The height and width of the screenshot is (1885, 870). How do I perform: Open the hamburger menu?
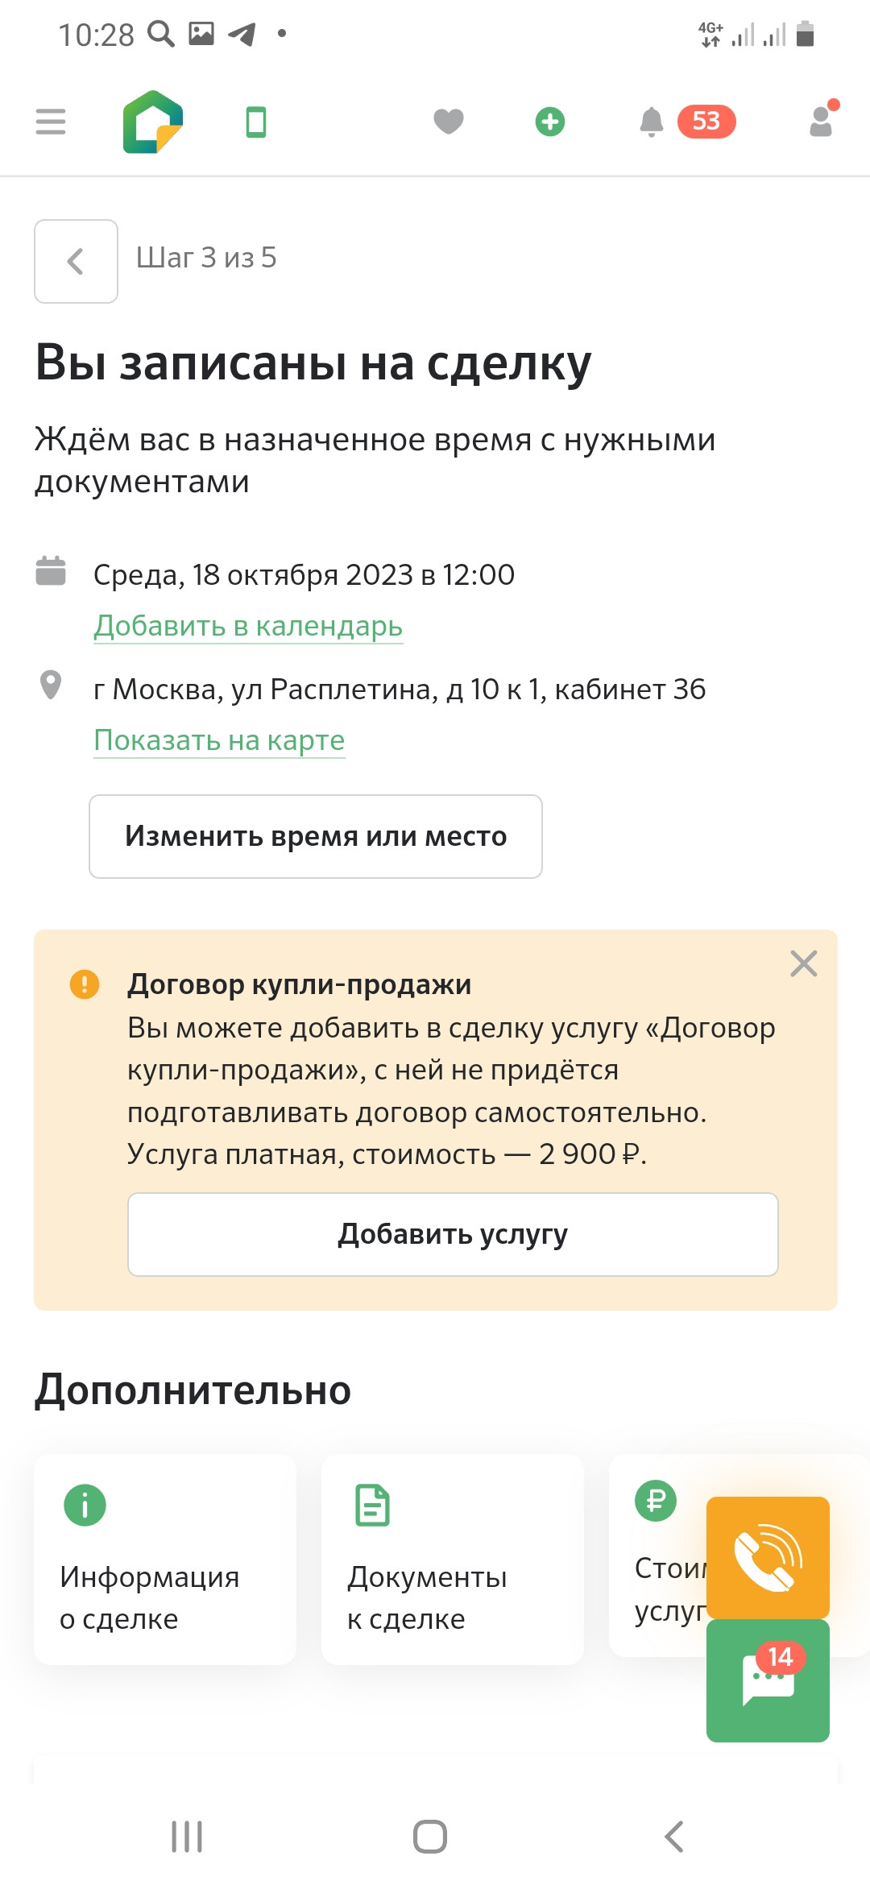pos(51,122)
